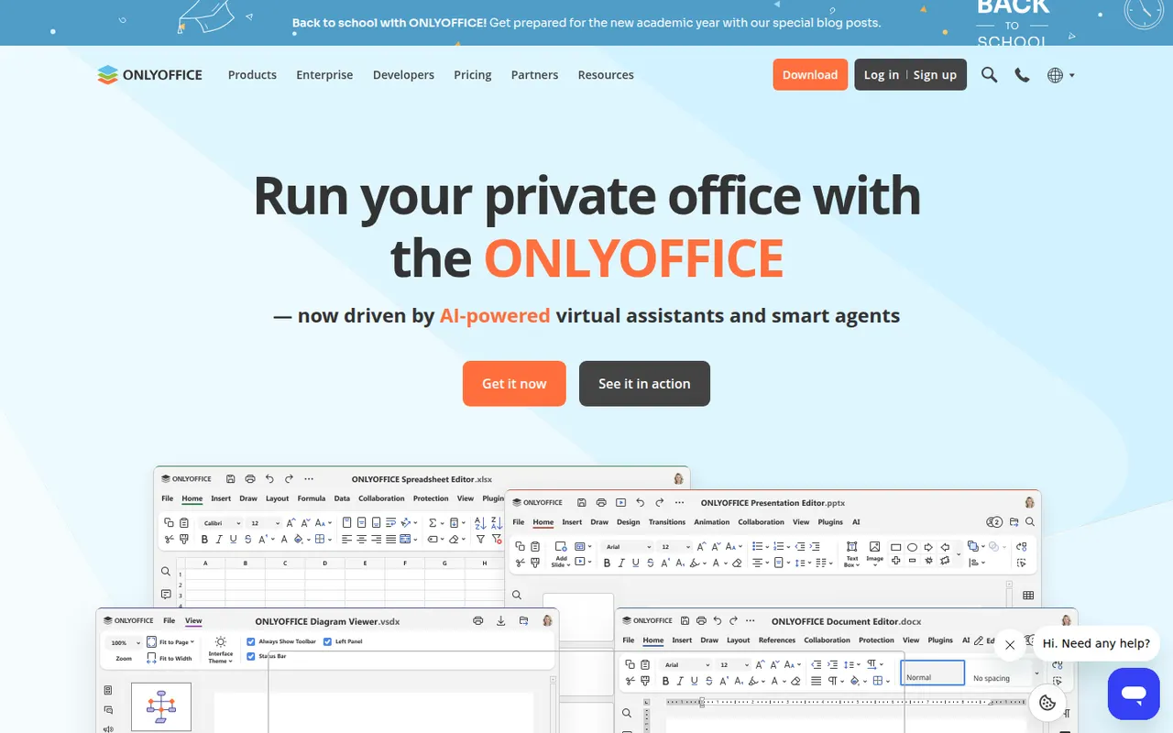Select the Normal style in Document Editor
1173x733 pixels.
[x=932, y=673]
